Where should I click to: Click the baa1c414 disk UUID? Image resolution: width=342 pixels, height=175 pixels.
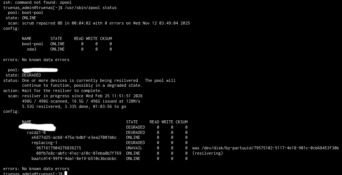[74, 159]
